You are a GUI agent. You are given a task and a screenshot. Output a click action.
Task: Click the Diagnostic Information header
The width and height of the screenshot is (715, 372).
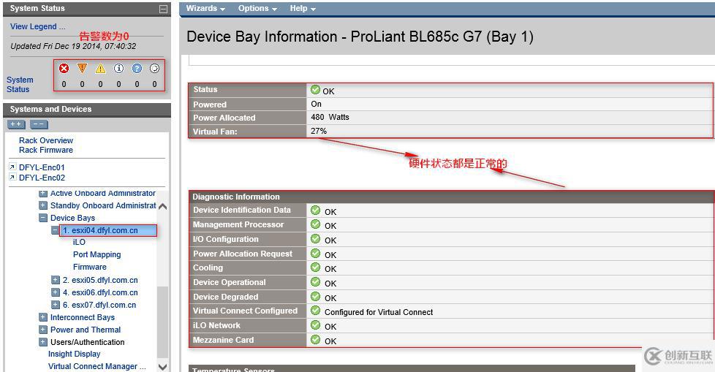click(x=451, y=197)
